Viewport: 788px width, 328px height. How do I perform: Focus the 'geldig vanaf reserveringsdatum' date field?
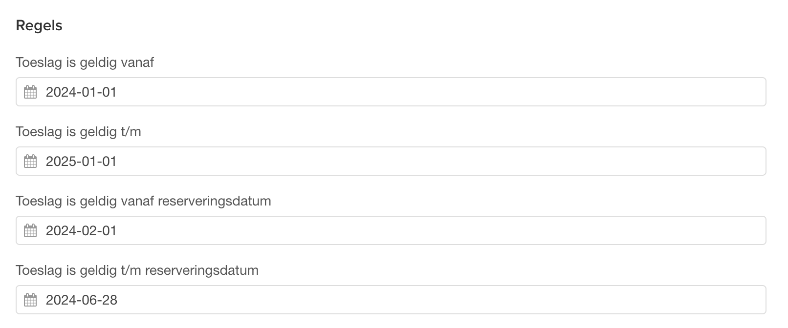tap(391, 230)
